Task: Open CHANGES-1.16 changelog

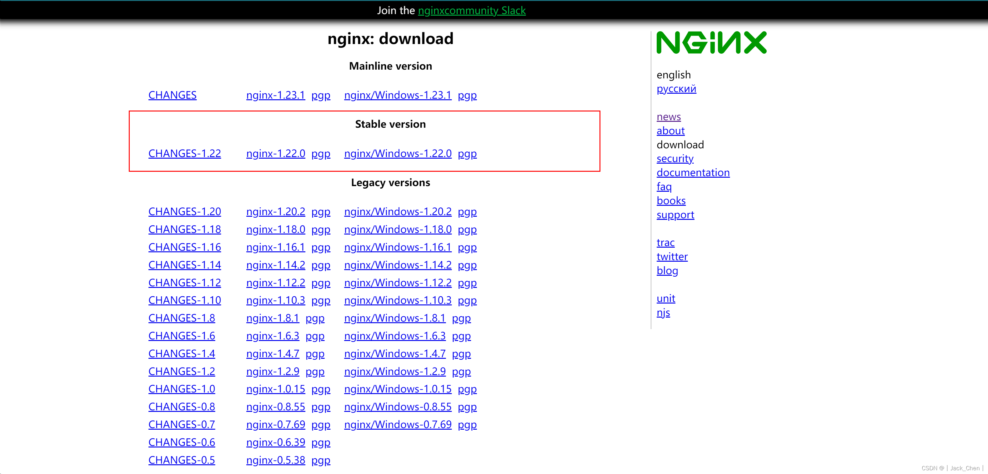Action: point(185,247)
